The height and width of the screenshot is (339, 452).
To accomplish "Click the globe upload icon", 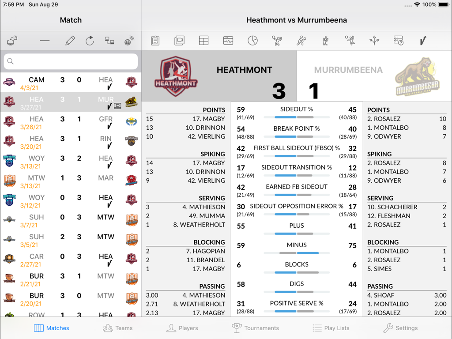I will [x=129, y=40].
